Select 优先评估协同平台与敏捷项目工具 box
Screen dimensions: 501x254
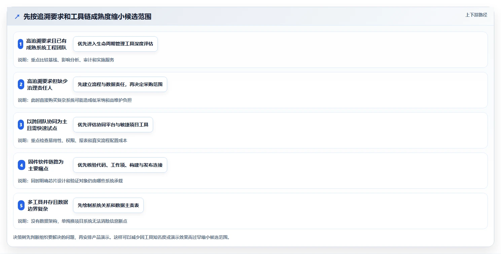tap(113, 125)
